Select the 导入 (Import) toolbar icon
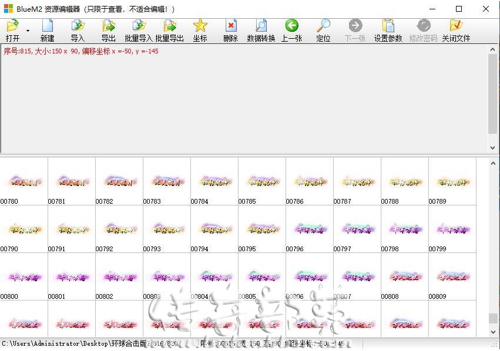Image resolution: width=500 pixels, height=351 pixels. 78,26
